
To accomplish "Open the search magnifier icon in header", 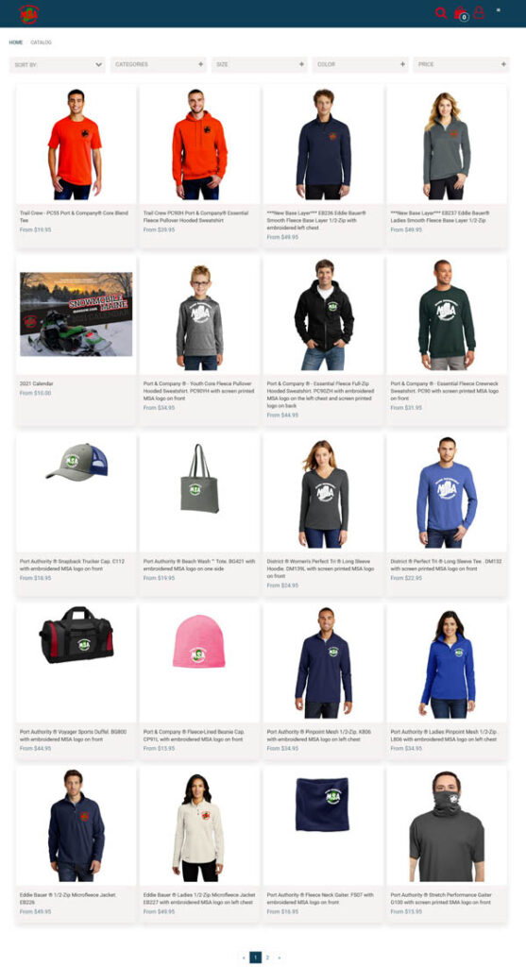I will coord(440,12).
